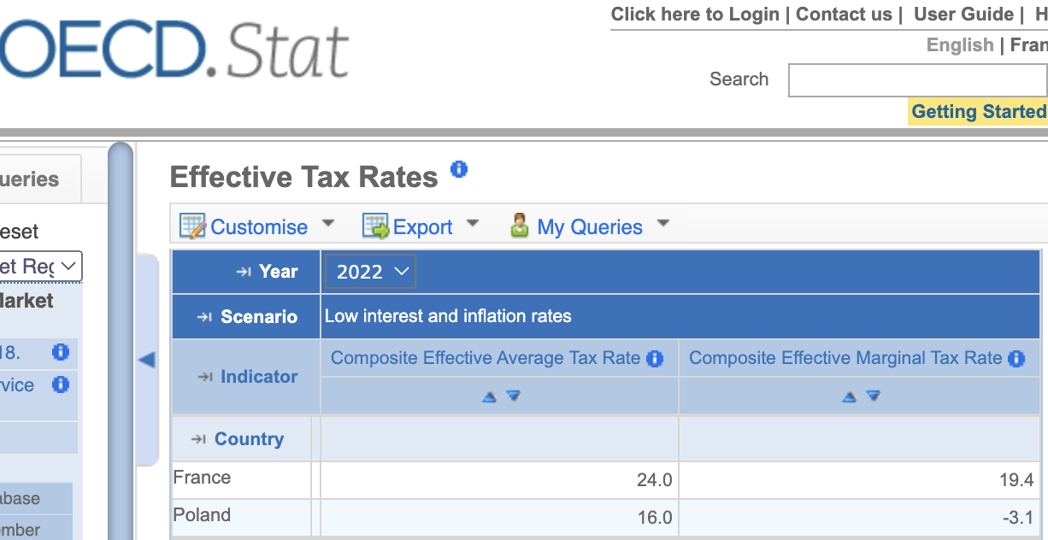
Task: Open the sidebar dataset dropdown selector
Action: click(39, 267)
